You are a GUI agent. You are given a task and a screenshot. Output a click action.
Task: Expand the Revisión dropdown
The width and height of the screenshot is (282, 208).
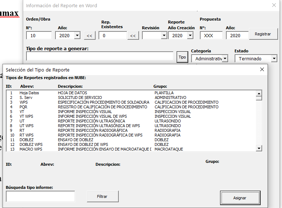[x=164, y=35]
